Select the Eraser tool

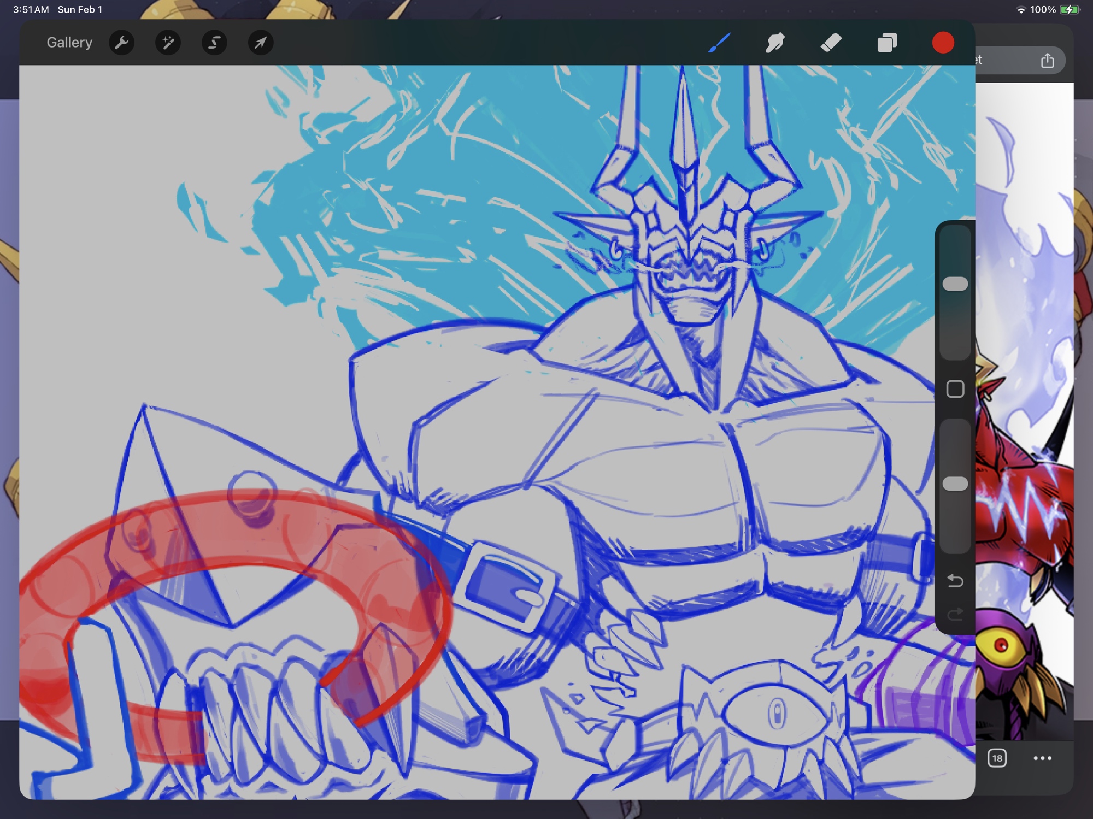pyautogui.click(x=831, y=43)
